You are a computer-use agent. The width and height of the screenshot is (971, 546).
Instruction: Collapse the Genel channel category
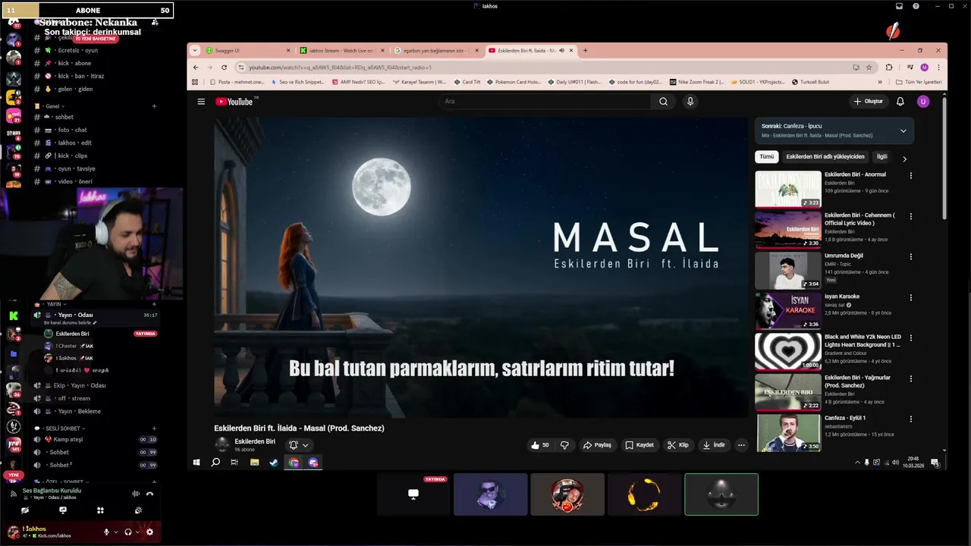coord(52,106)
